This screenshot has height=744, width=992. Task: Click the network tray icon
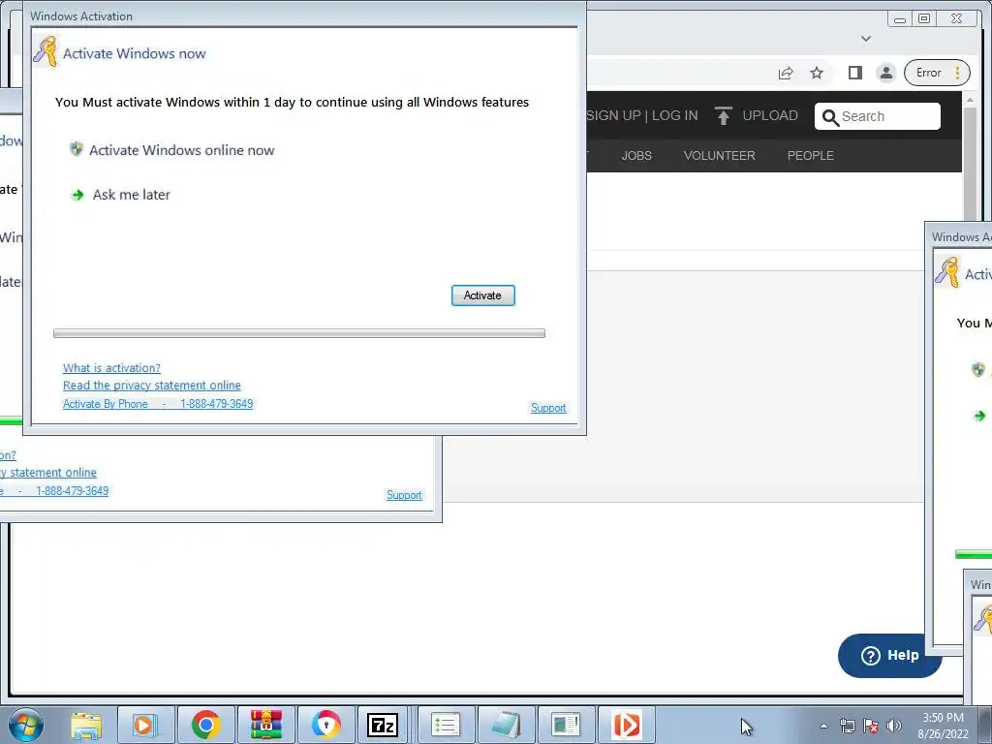pos(847,726)
